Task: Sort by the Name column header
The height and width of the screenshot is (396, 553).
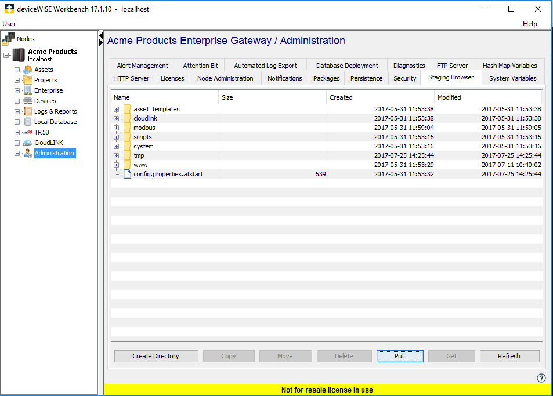Action: [165, 97]
